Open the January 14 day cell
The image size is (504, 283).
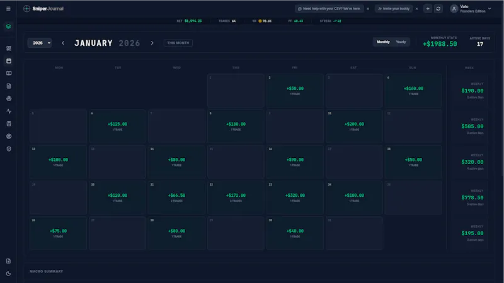176,162
